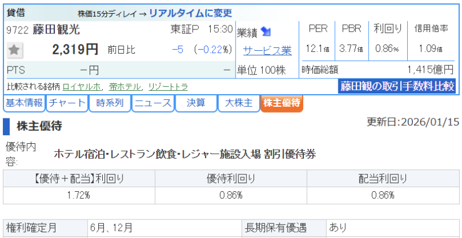The height and width of the screenshot is (238, 462).
Task: Open the 決算 tab
Action: (x=195, y=103)
